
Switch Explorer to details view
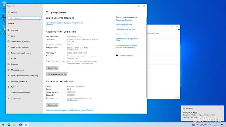[176, 98]
